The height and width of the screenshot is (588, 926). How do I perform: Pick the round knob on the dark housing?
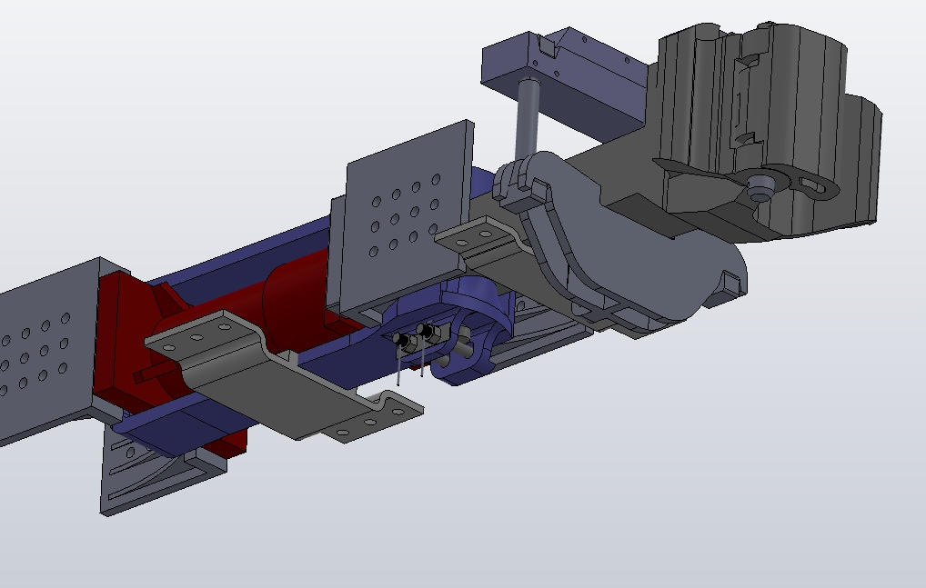(x=760, y=187)
